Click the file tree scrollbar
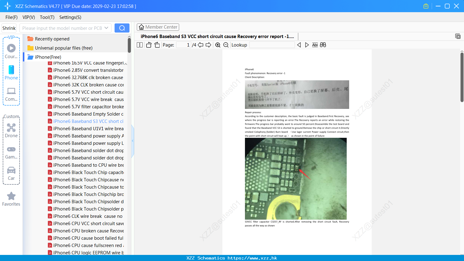Image resolution: width=464 pixels, height=261 pixels. point(129,45)
